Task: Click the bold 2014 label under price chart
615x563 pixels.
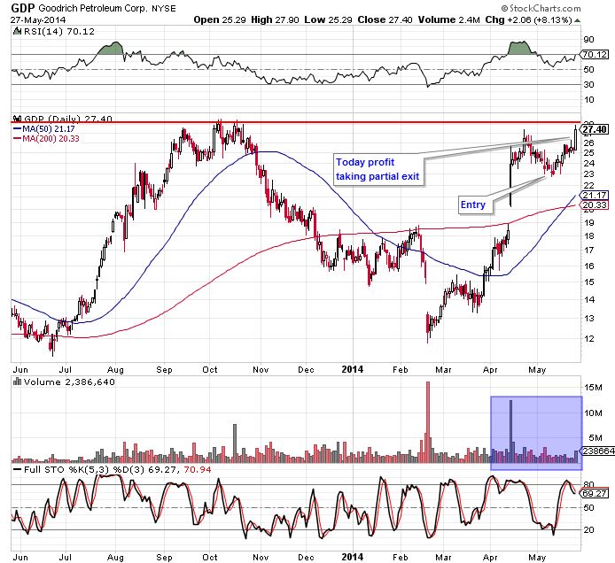Action: tap(352, 369)
